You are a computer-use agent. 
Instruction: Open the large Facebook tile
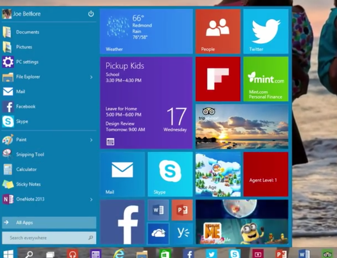coord(122,222)
